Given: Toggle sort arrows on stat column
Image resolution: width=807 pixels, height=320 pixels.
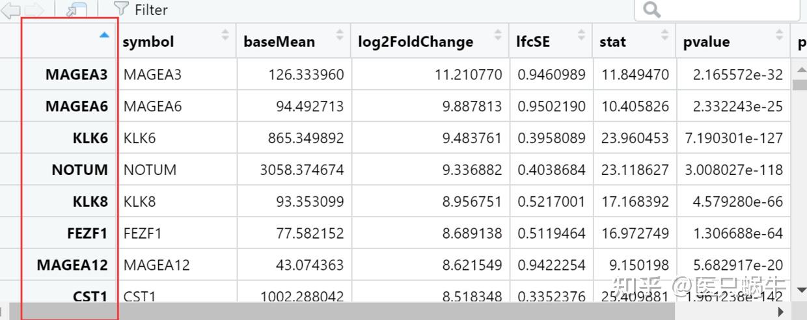Looking at the screenshot, I should pos(664,35).
